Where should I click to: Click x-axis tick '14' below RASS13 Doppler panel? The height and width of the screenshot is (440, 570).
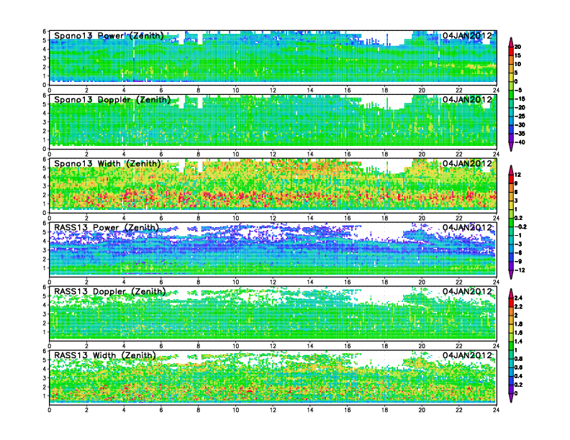click(310, 346)
